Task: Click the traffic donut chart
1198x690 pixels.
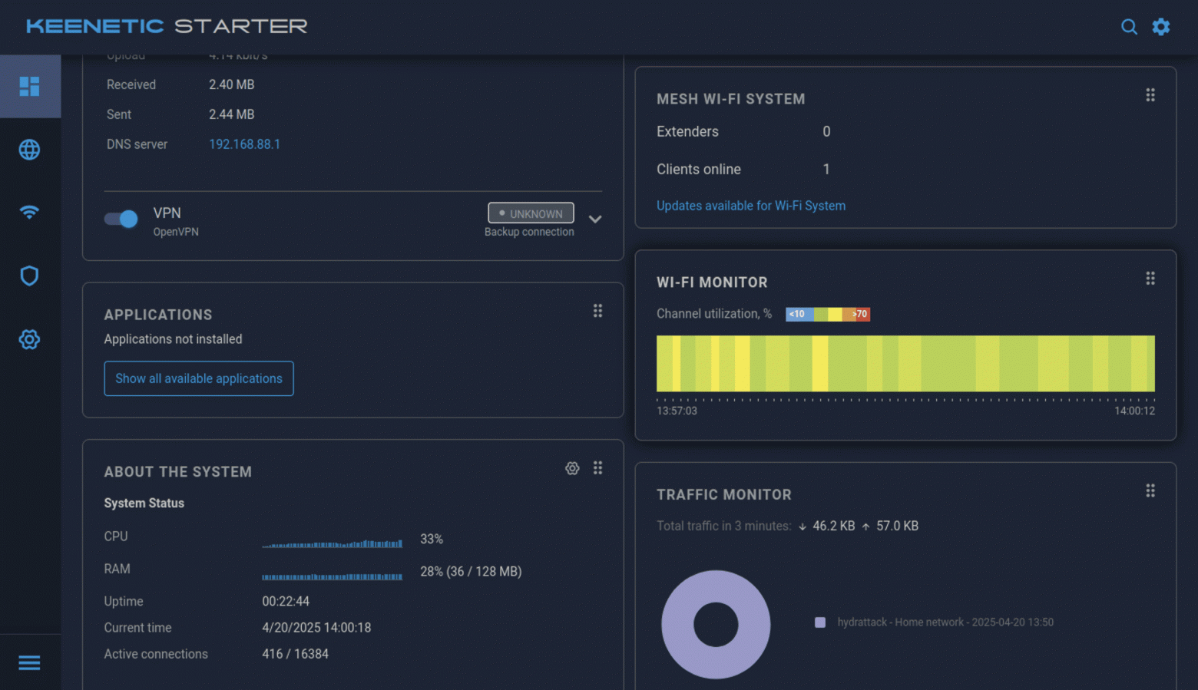Action: (716, 624)
